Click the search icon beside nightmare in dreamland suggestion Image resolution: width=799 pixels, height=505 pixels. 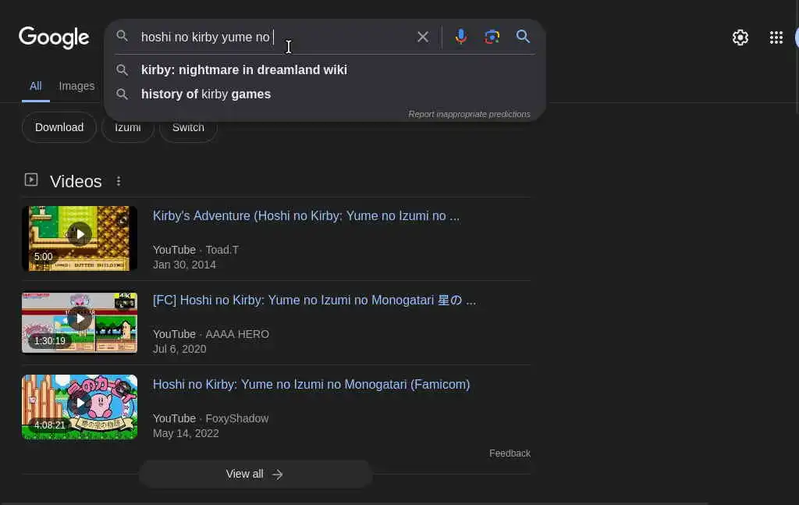[x=122, y=69]
